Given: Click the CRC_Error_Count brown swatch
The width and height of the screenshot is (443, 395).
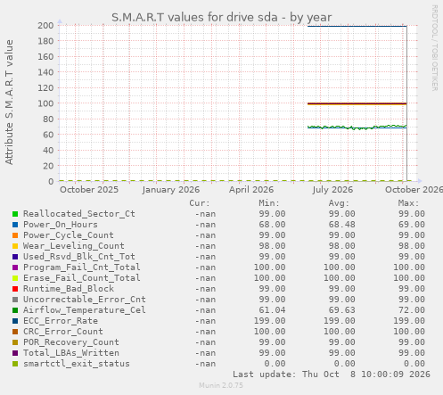Looking at the screenshot, I should click(x=15, y=332).
